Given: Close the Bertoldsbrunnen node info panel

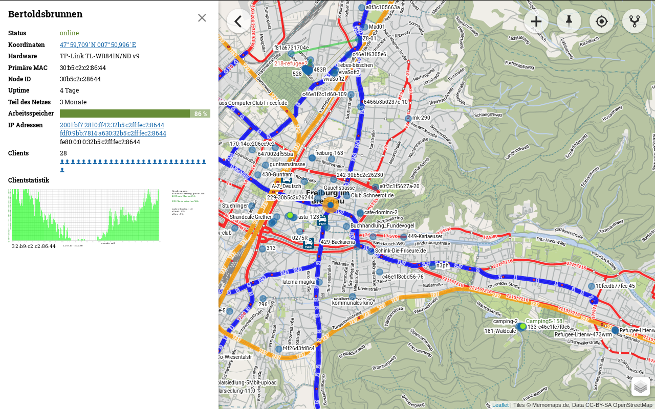Looking at the screenshot, I should coord(202,18).
